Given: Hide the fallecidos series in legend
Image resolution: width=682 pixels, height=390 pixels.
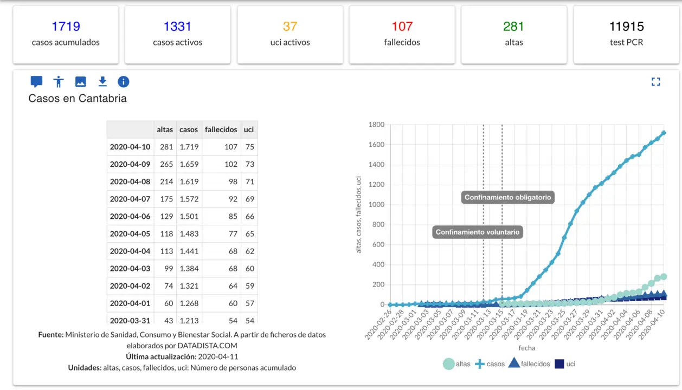Looking at the screenshot, I should pyautogui.click(x=529, y=364).
